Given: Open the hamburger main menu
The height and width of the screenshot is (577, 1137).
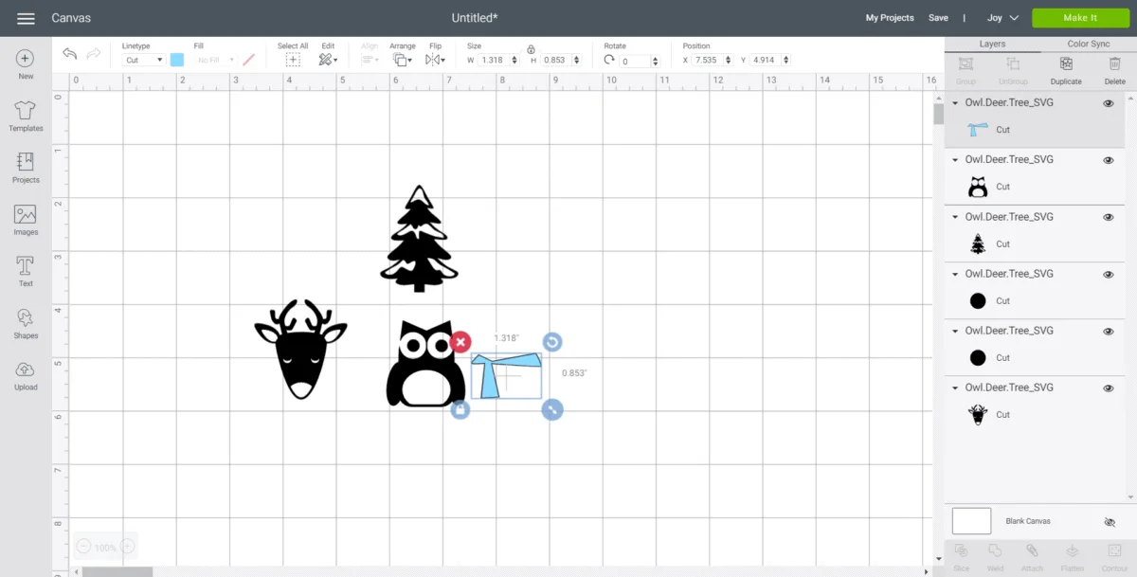Looking at the screenshot, I should coord(26,18).
